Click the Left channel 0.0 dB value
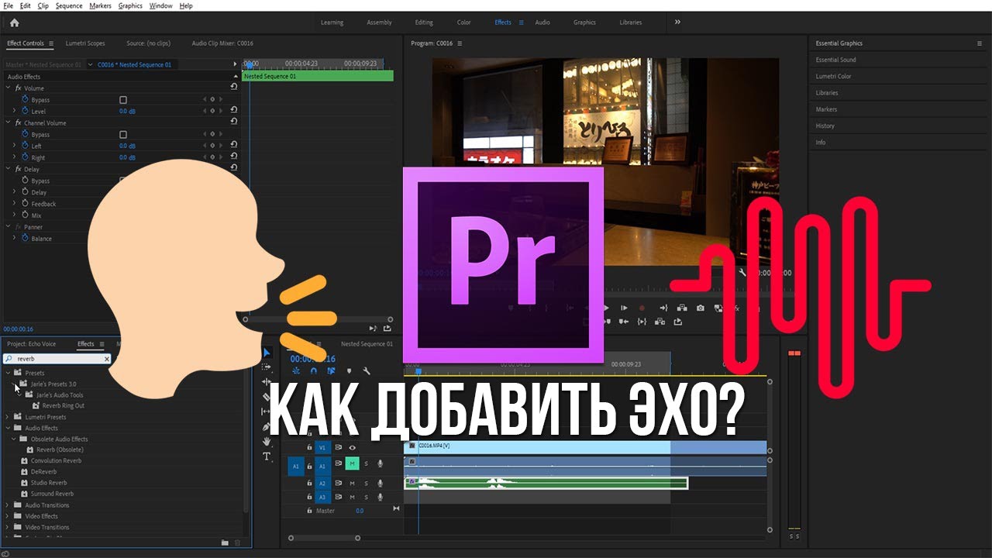The image size is (992, 558). coord(127,146)
